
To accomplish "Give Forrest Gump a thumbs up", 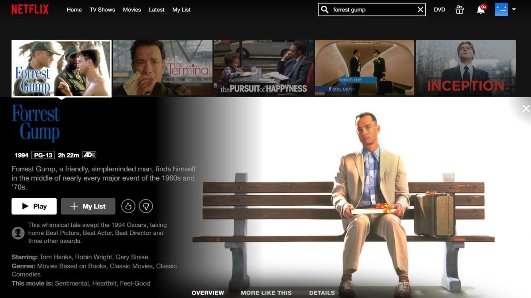I will click(128, 206).
